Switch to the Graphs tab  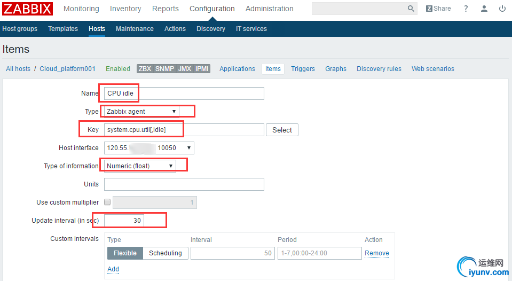click(336, 69)
